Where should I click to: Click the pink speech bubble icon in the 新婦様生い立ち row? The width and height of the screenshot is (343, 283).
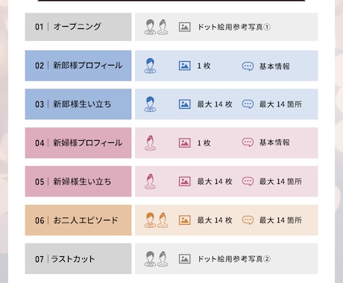click(248, 181)
